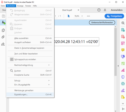The image size is (126, 112).
Task: Click the magnifier zoom tool icon in right pane
Action: (123, 23)
